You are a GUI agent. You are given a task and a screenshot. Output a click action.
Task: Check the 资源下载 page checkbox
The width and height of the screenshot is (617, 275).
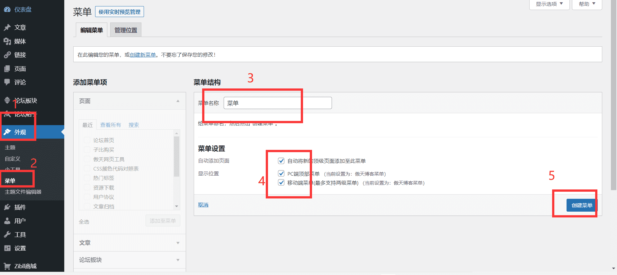(87, 188)
